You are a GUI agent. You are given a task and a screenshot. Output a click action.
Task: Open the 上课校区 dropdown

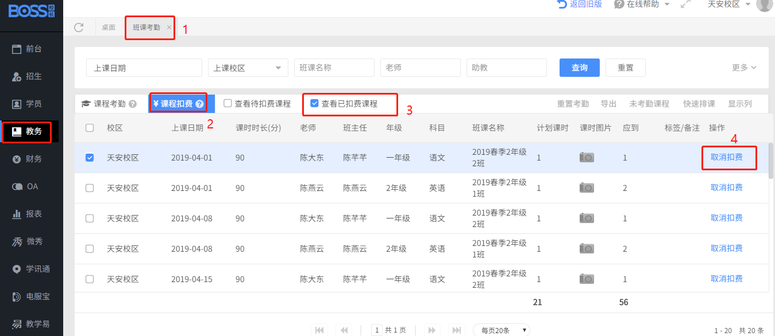[248, 68]
